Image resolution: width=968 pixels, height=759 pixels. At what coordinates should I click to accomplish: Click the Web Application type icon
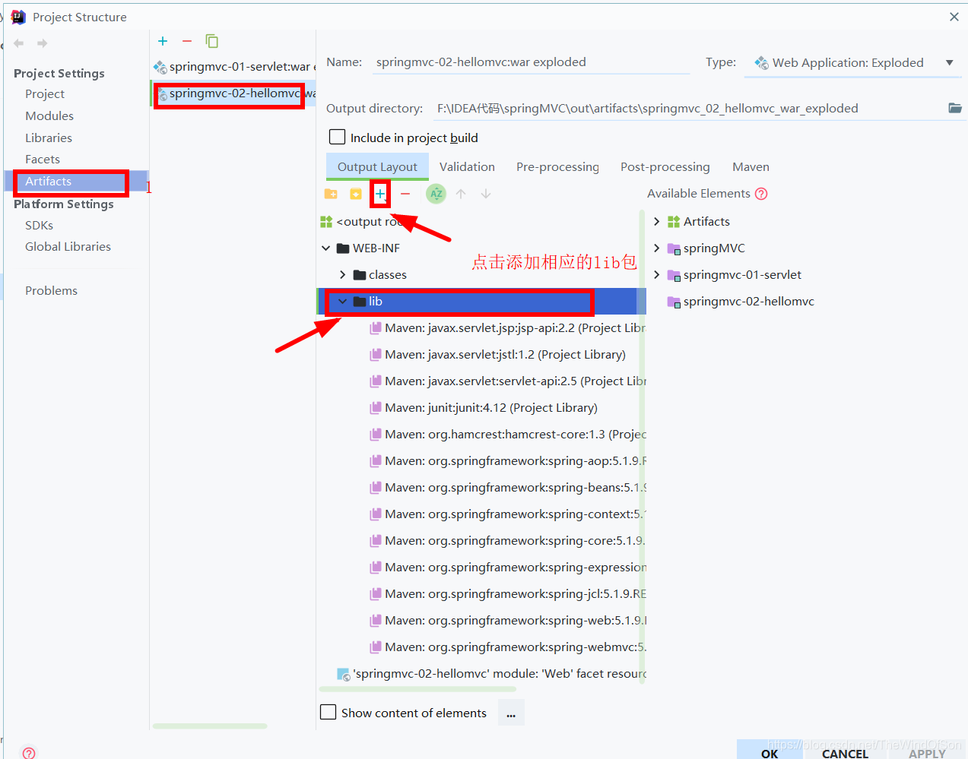[x=761, y=63]
